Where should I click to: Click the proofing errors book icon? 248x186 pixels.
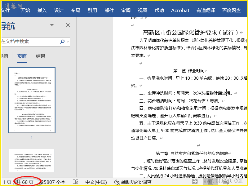pyautogui.click(x=76, y=182)
